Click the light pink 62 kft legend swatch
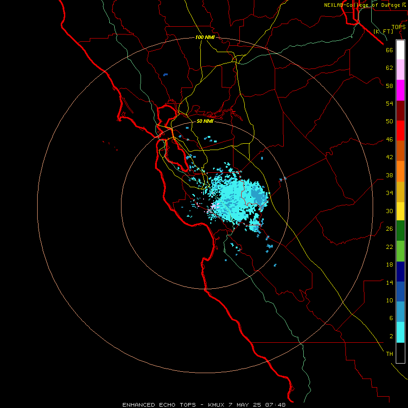 click(400, 69)
